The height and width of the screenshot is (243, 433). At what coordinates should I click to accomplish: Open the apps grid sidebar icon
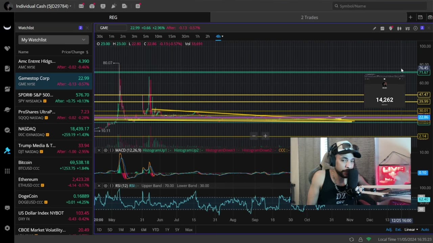pyautogui.click(x=7, y=171)
